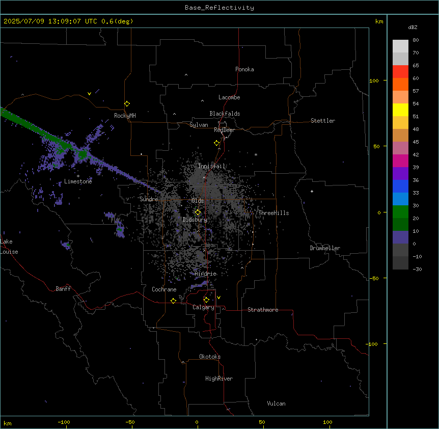
Task: Click the RockyMH label
Action: click(x=125, y=116)
